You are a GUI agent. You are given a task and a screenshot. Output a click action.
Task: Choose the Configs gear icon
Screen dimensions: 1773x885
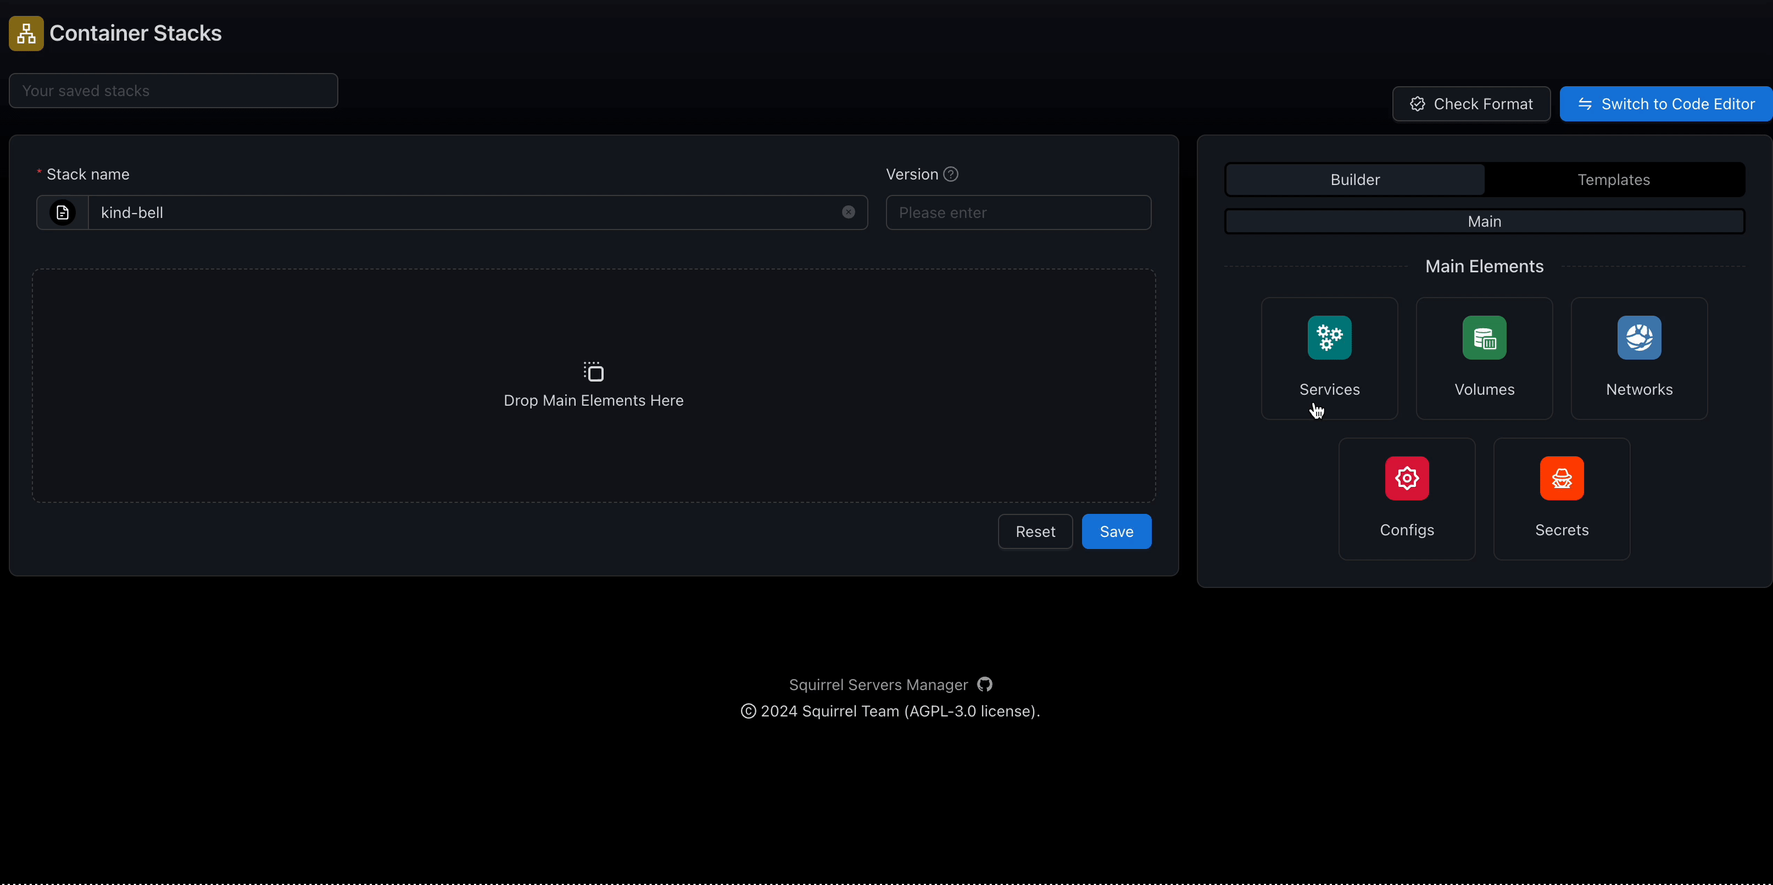click(1407, 478)
